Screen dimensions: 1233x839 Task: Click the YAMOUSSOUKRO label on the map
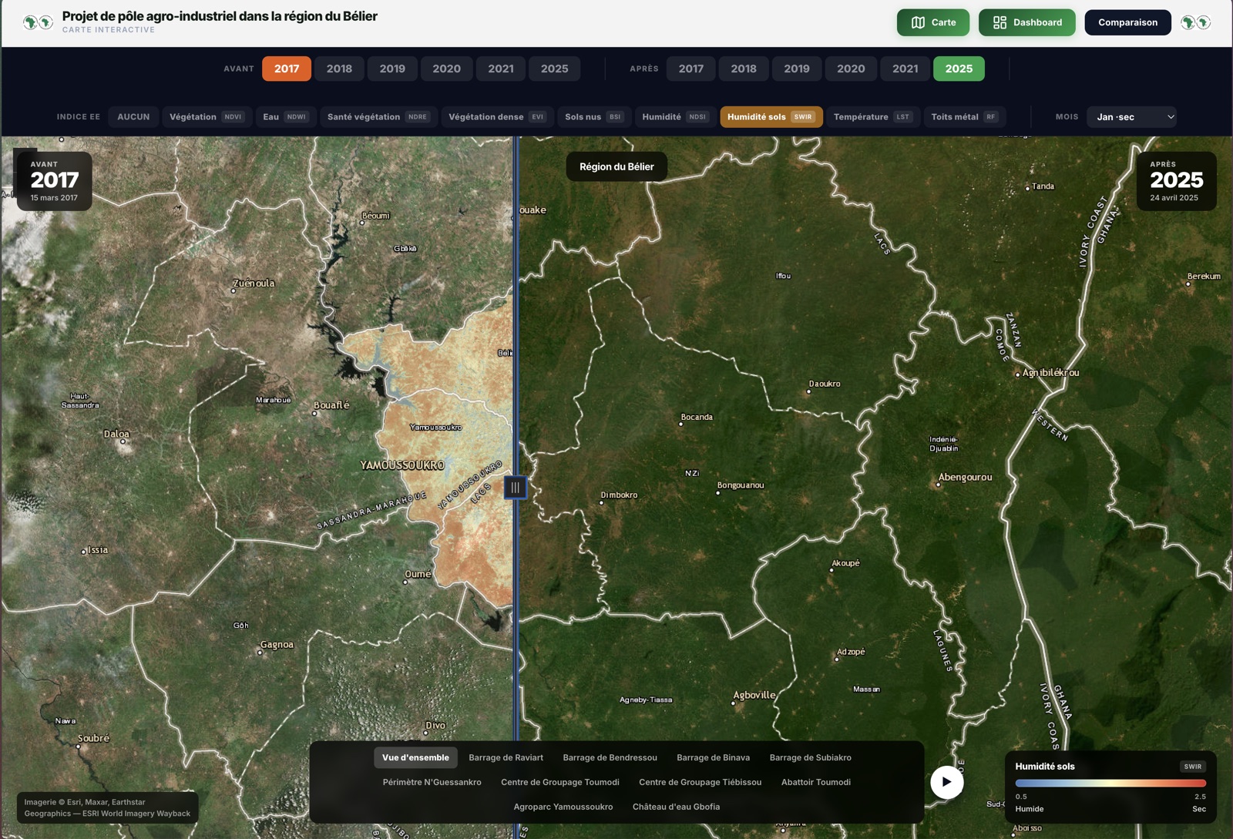(402, 465)
